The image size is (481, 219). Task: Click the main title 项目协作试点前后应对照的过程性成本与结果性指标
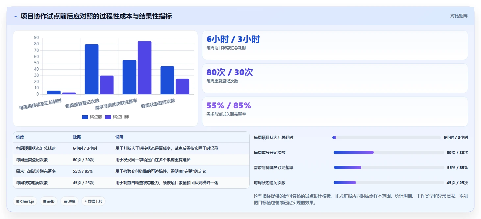click(x=96, y=16)
